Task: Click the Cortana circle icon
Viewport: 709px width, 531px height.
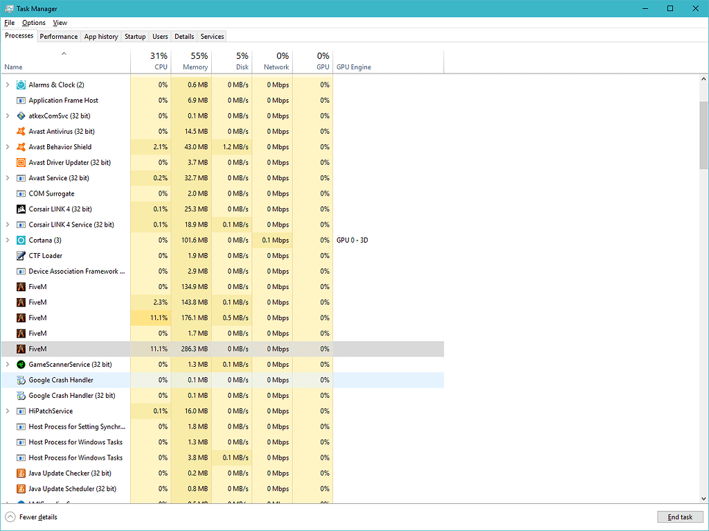Action: tap(21, 240)
